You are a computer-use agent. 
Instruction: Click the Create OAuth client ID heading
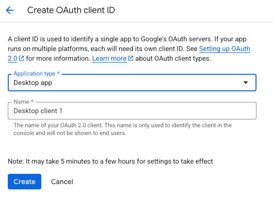pyautogui.click(x=71, y=10)
